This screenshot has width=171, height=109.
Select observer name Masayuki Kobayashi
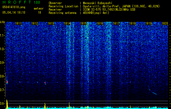click(97, 3)
